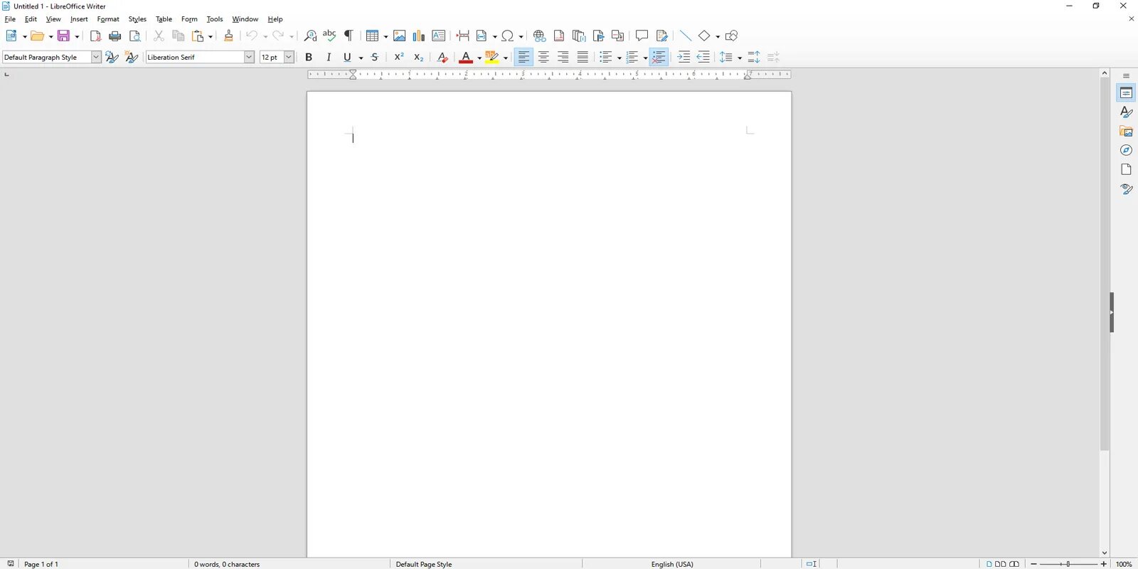Click the Export as PDF icon
The height and width of the screenshot is (569, 1138).
tap(95, 36)
